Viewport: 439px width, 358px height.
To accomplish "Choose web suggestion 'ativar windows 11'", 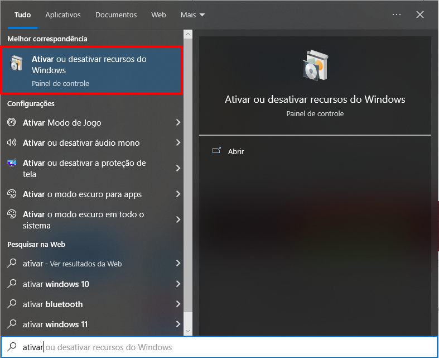I will 92,324.
